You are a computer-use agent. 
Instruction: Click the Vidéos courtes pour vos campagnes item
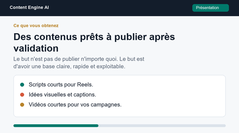pyautogui.click(x=75, y=105)
